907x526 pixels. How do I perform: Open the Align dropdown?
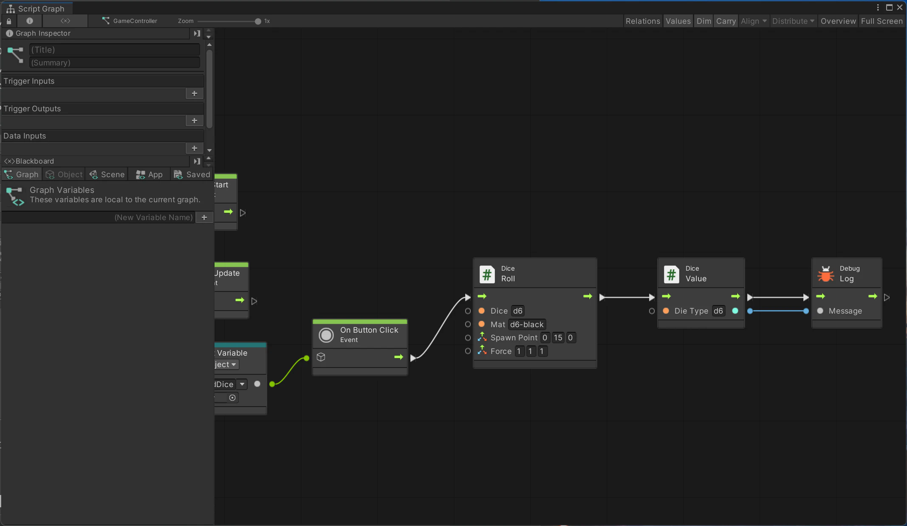pos(753,21)
